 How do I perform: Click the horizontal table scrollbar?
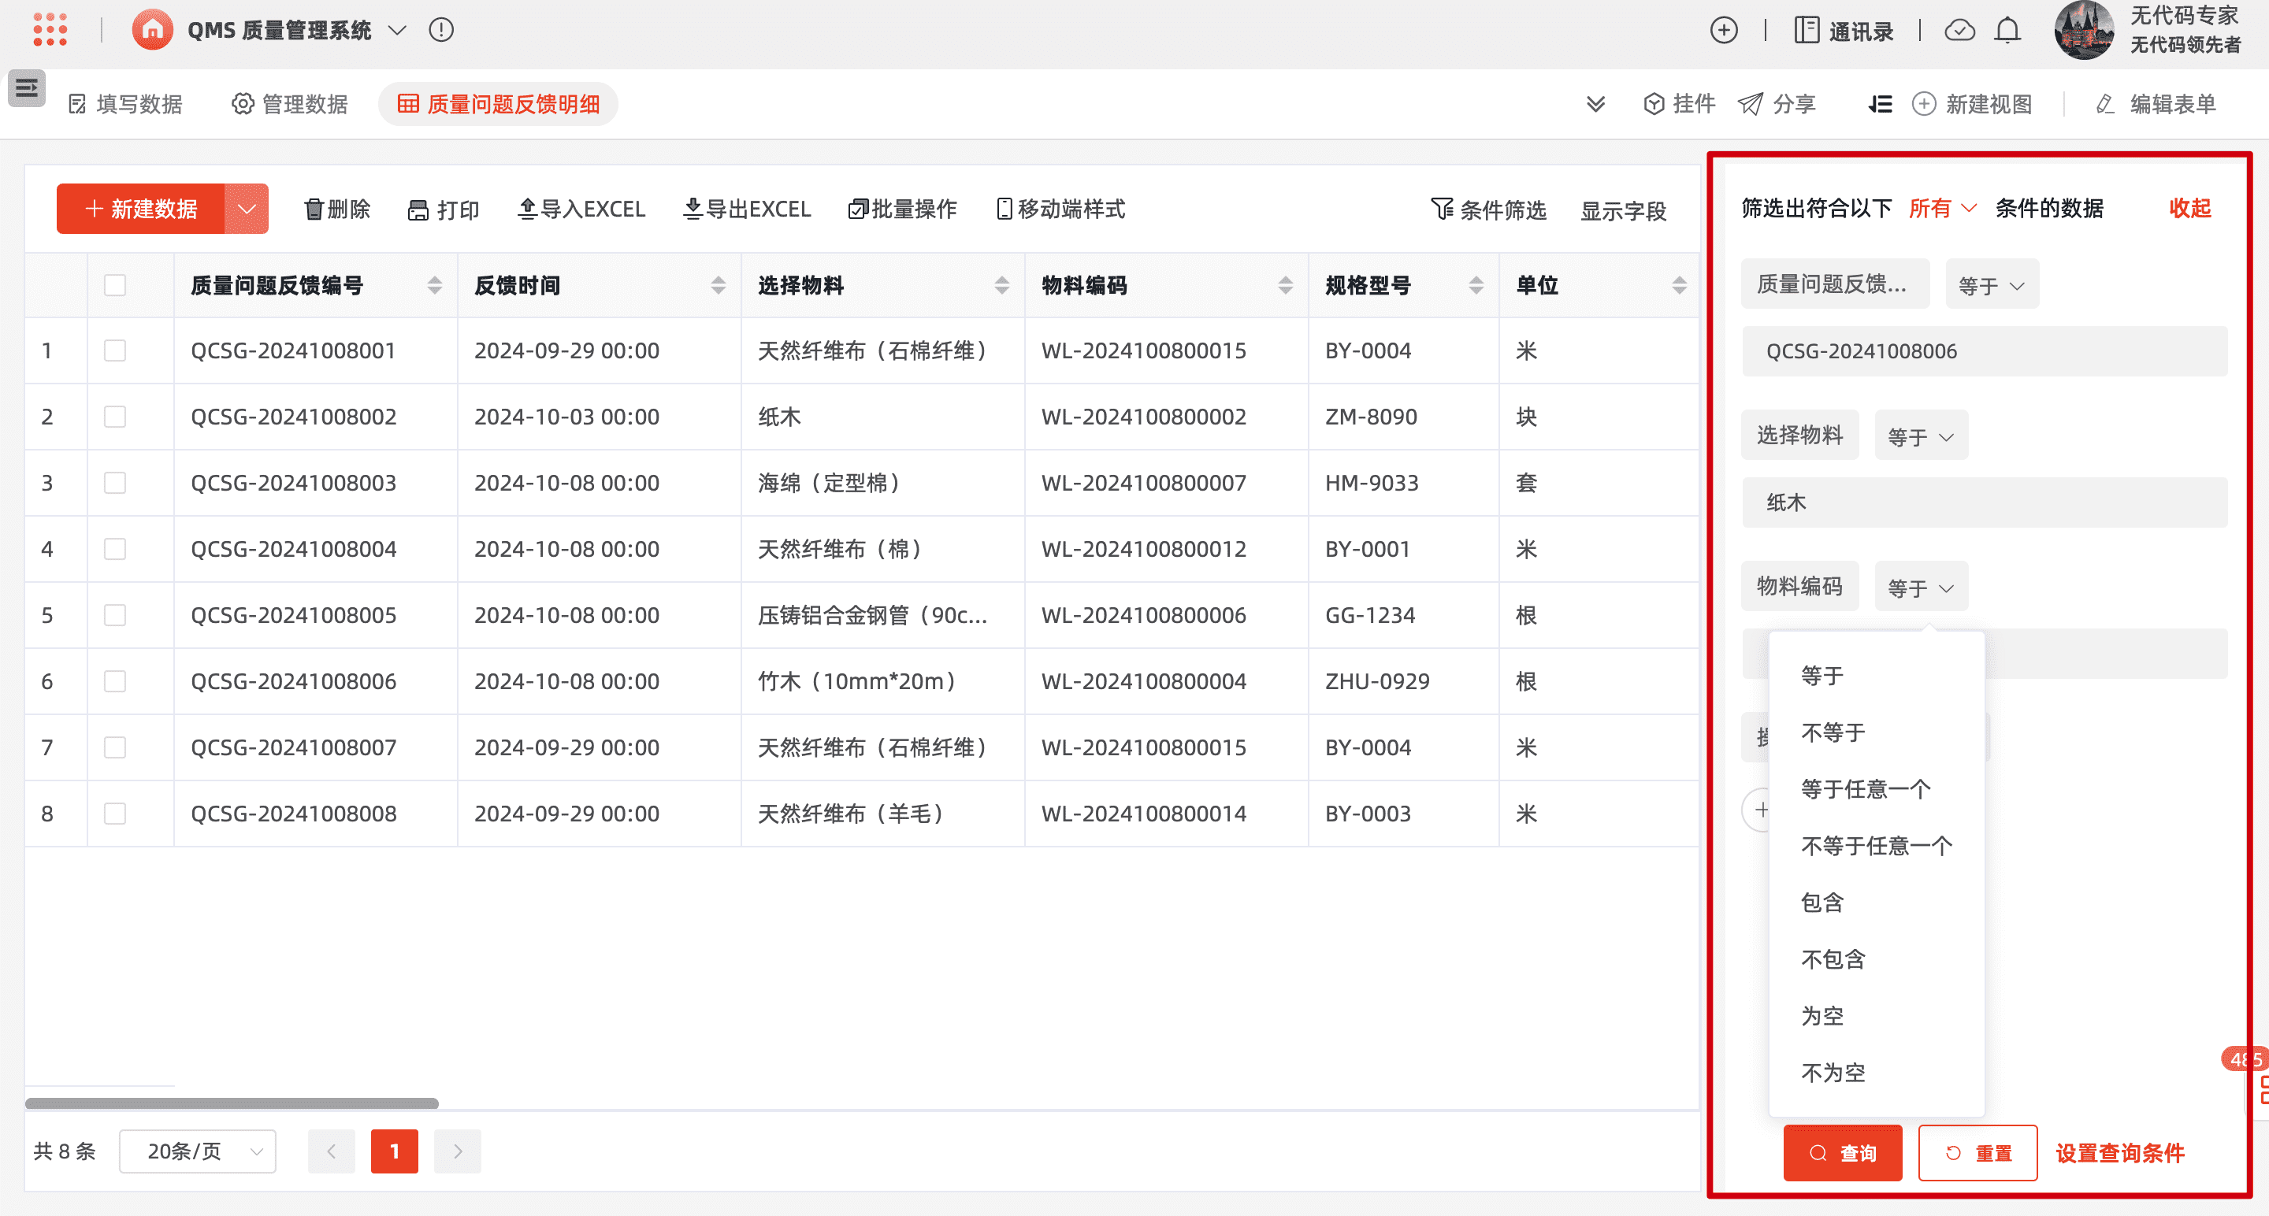[232, 1103]
